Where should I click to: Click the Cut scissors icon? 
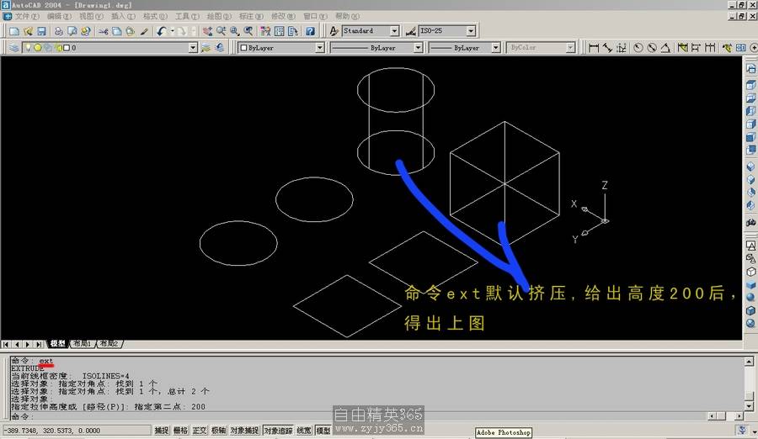pyautogui.click(x=103, y=31)
